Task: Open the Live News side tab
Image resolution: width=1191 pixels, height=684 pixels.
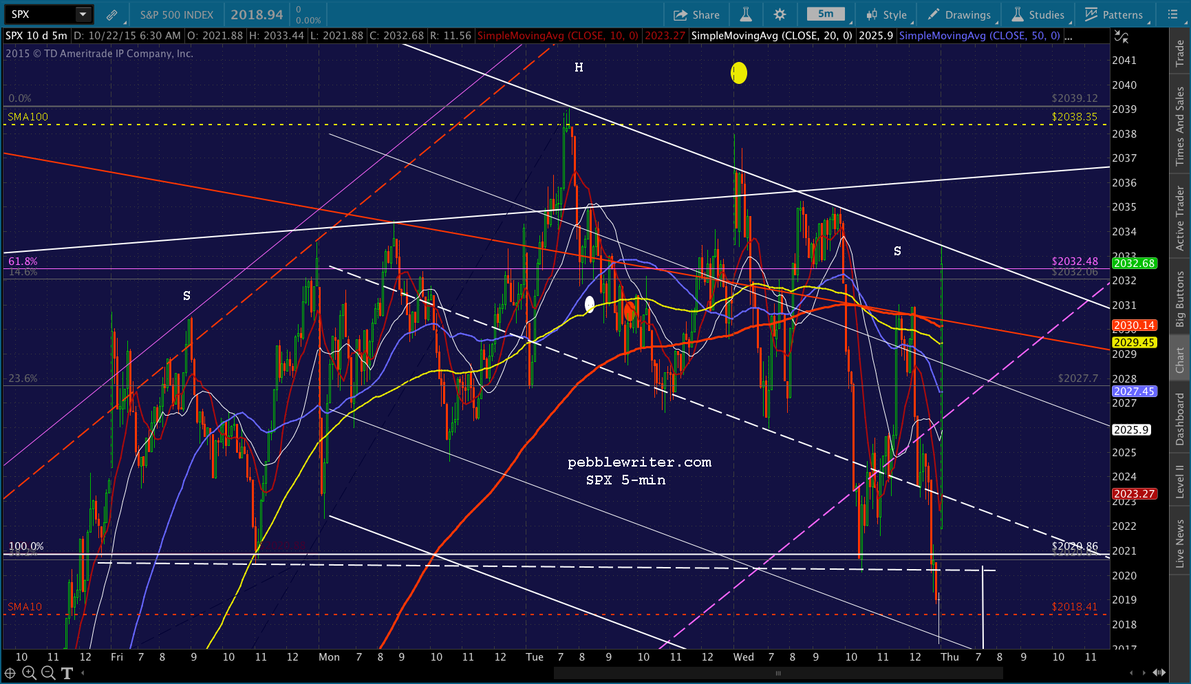Action: (x=1180, y=544)
